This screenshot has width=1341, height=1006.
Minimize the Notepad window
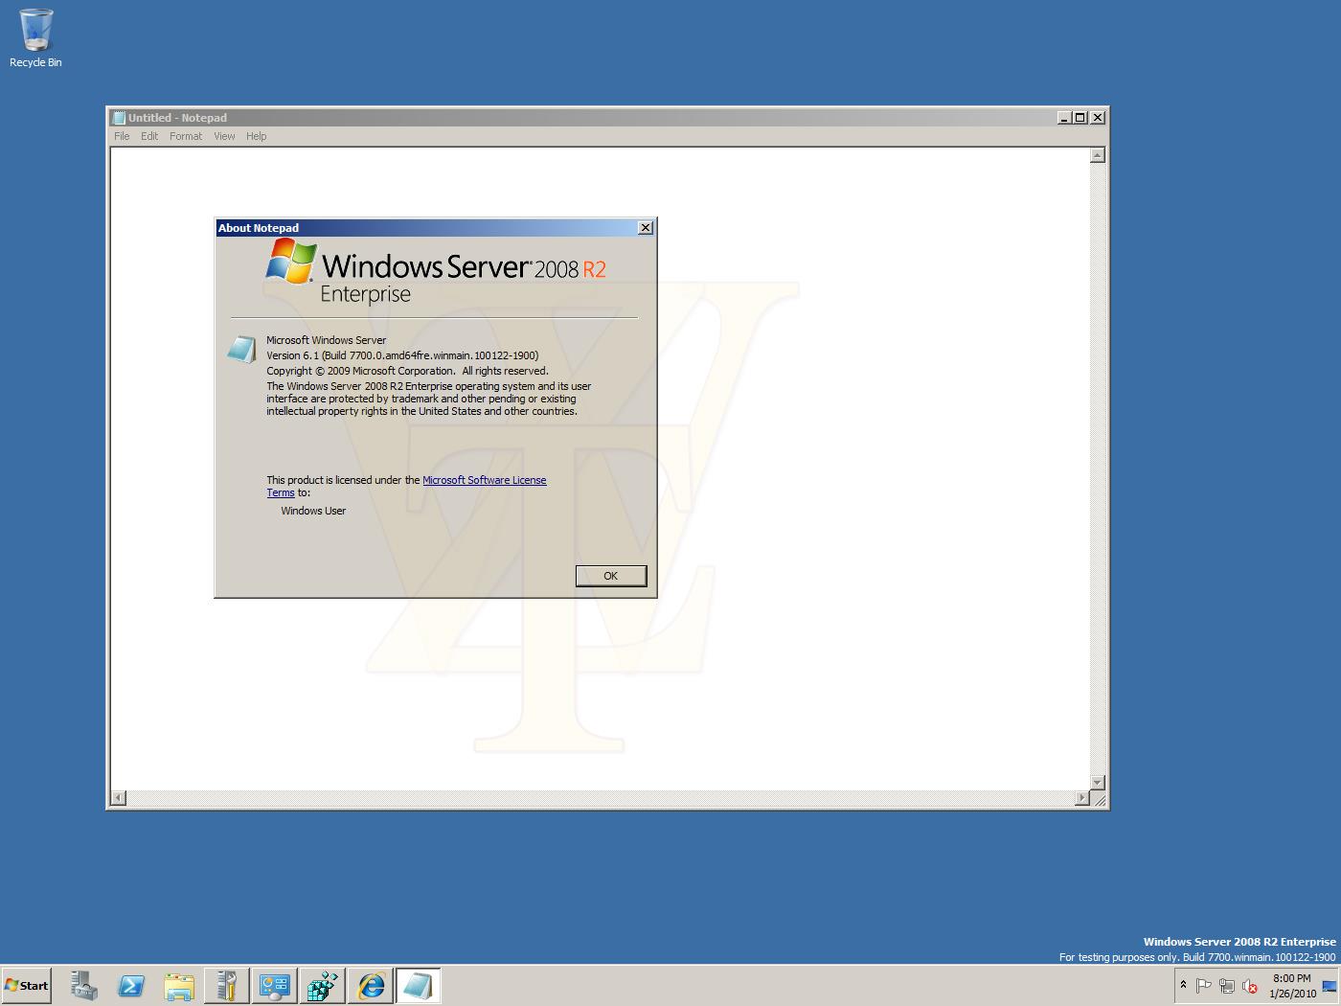point(1064,118)
